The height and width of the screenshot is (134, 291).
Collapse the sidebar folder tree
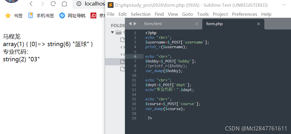pos(112,32)
